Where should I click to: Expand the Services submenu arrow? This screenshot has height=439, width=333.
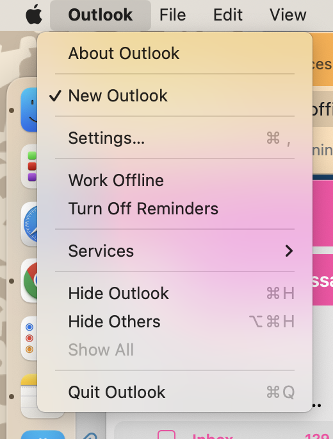289,251
